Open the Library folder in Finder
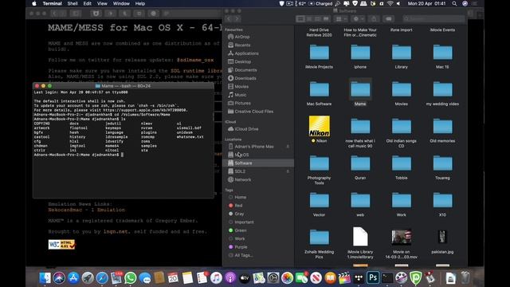 click(402, 53)
